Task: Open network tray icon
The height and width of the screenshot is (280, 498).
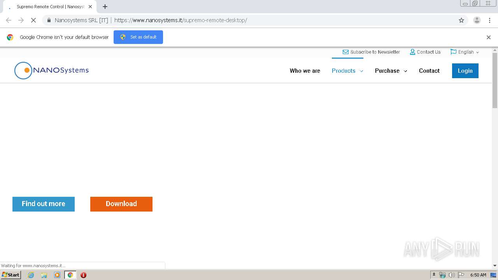Action: pyautogui.click(x=442, y=275)
